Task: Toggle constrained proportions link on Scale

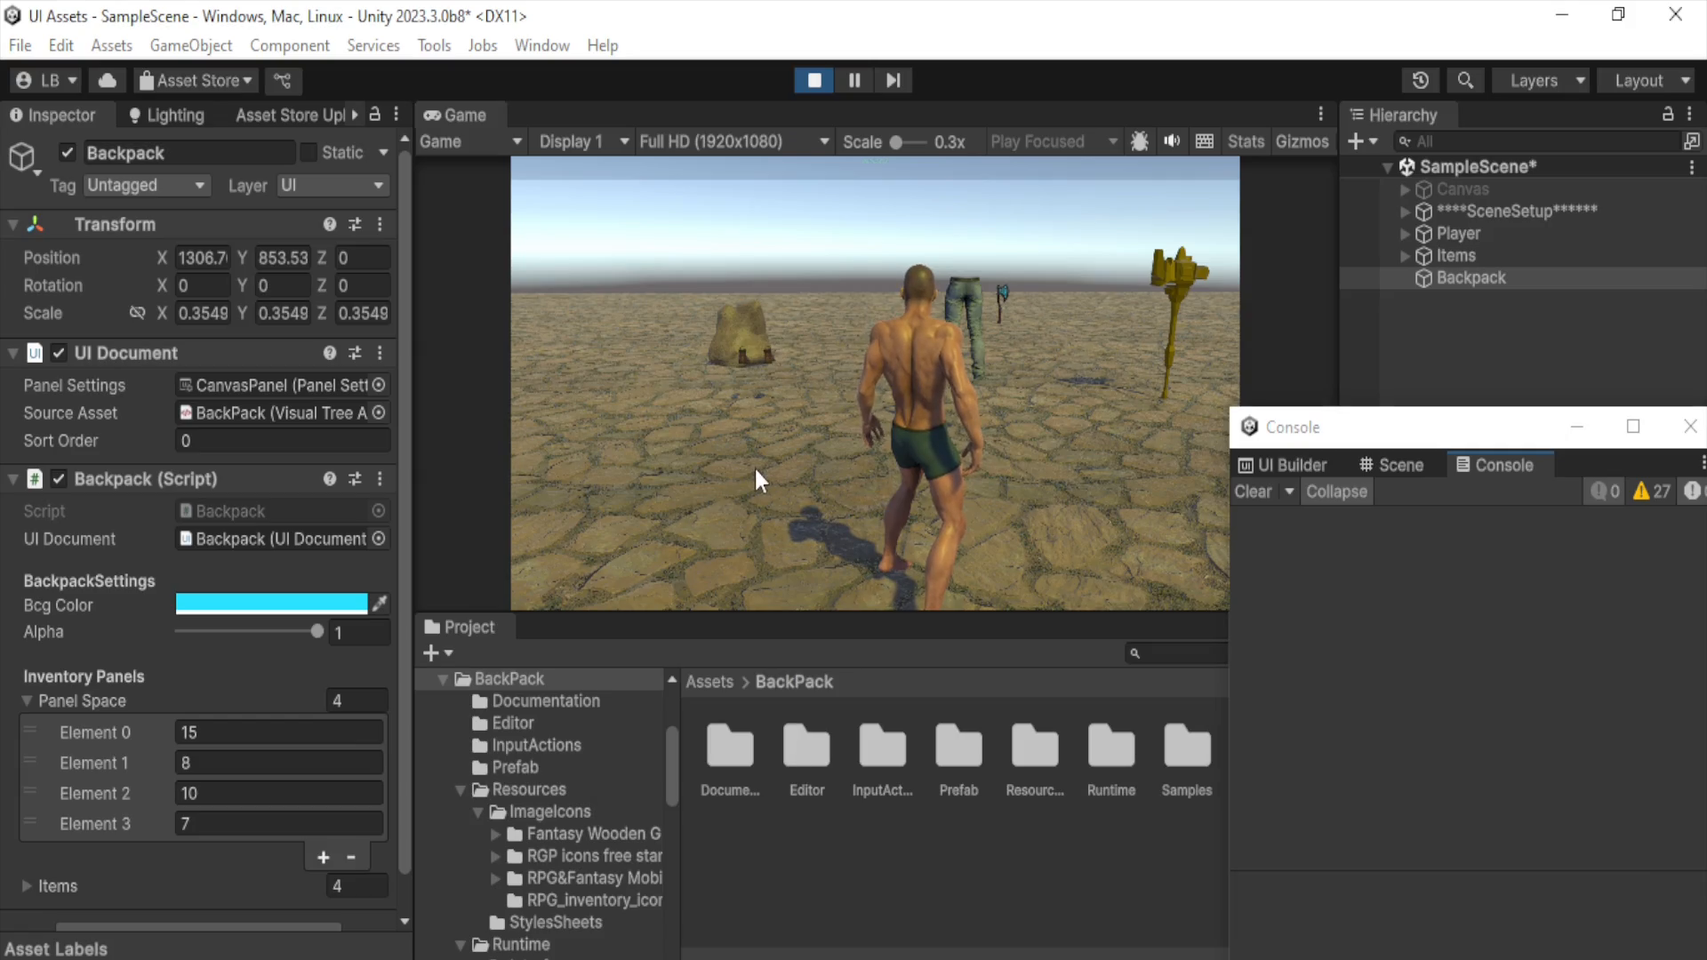Action: tap(137, 313)
